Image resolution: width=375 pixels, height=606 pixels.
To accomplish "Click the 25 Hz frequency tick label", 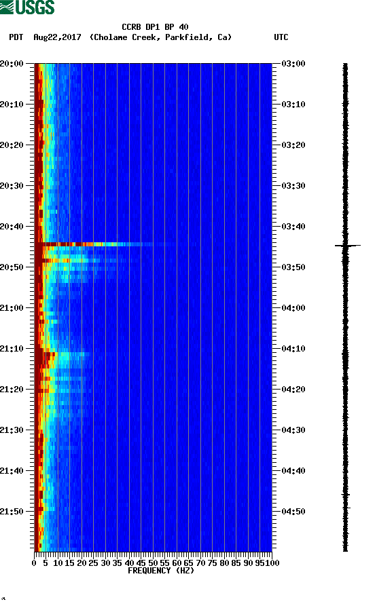I will [93, 563].
